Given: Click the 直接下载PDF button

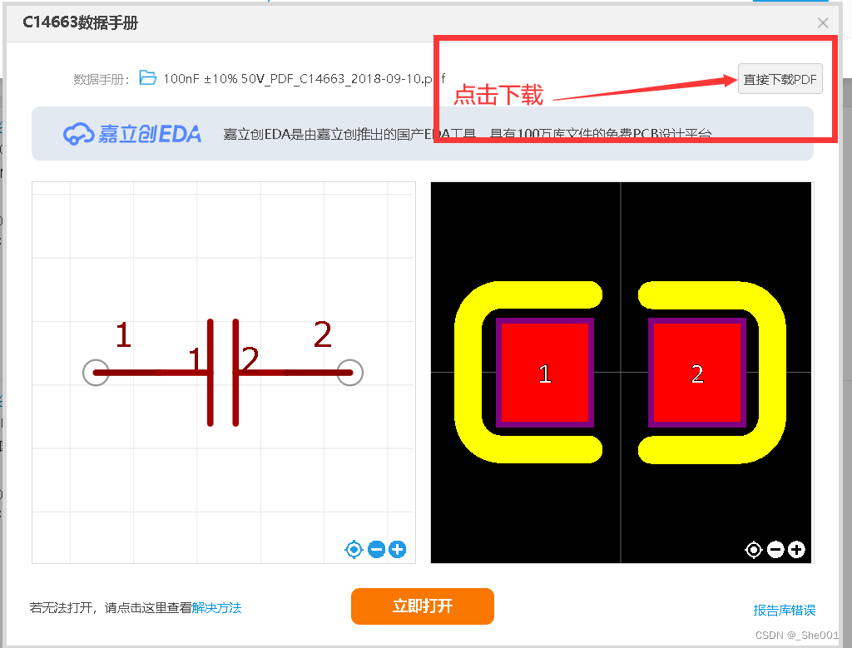Looking at the screenshot, I should tap(780, 79).
